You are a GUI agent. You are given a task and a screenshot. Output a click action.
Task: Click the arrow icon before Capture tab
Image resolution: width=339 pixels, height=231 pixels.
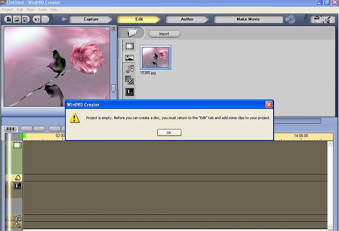(x=64, y=19)
